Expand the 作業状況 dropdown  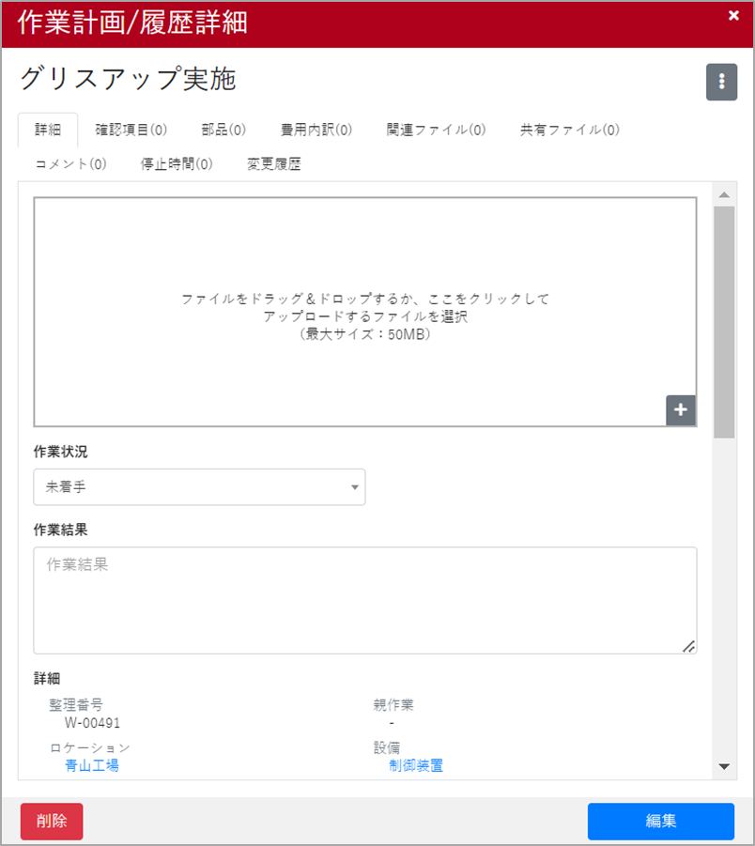[x=199, y=487]
